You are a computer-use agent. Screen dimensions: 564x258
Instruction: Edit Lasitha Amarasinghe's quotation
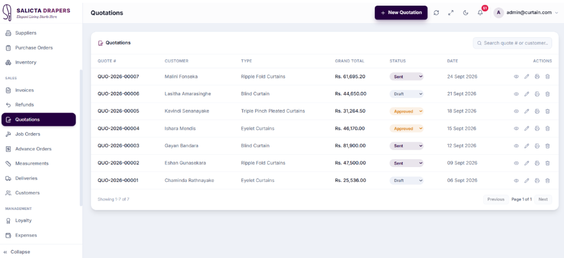coord(527,94)
